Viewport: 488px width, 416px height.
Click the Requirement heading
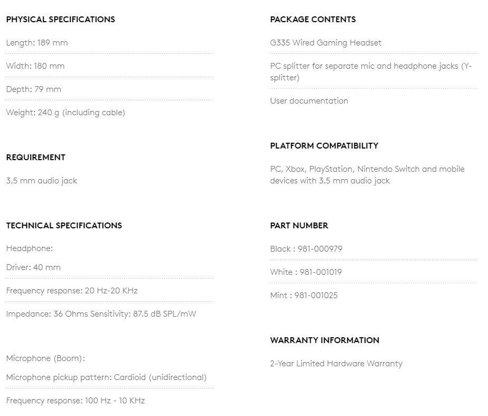pyautogui.click(x=36, y=157)
